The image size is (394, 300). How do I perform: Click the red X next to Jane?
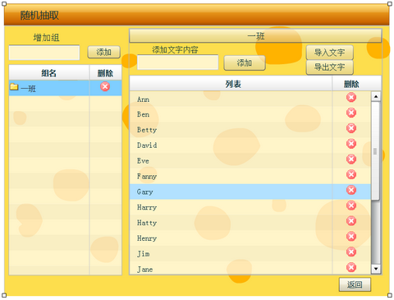pyautogui.click(x=351, y=267)
